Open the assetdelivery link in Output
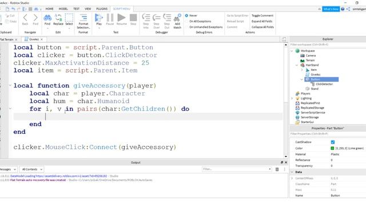 (x=58, y=176)
